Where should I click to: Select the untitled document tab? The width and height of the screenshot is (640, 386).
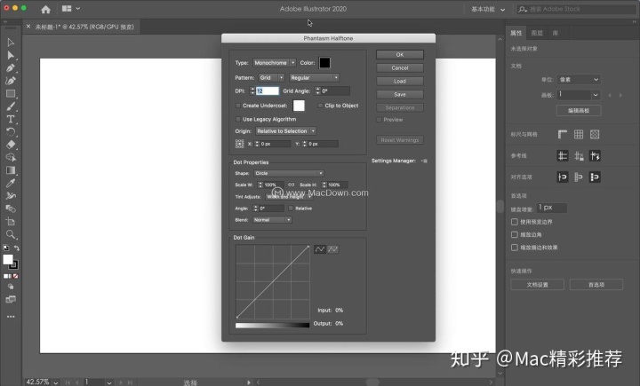[84, 27]
